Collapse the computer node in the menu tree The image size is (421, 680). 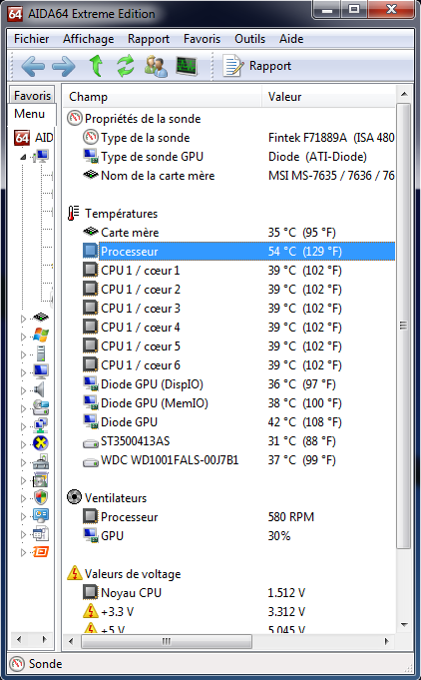(x=23, y=157)
